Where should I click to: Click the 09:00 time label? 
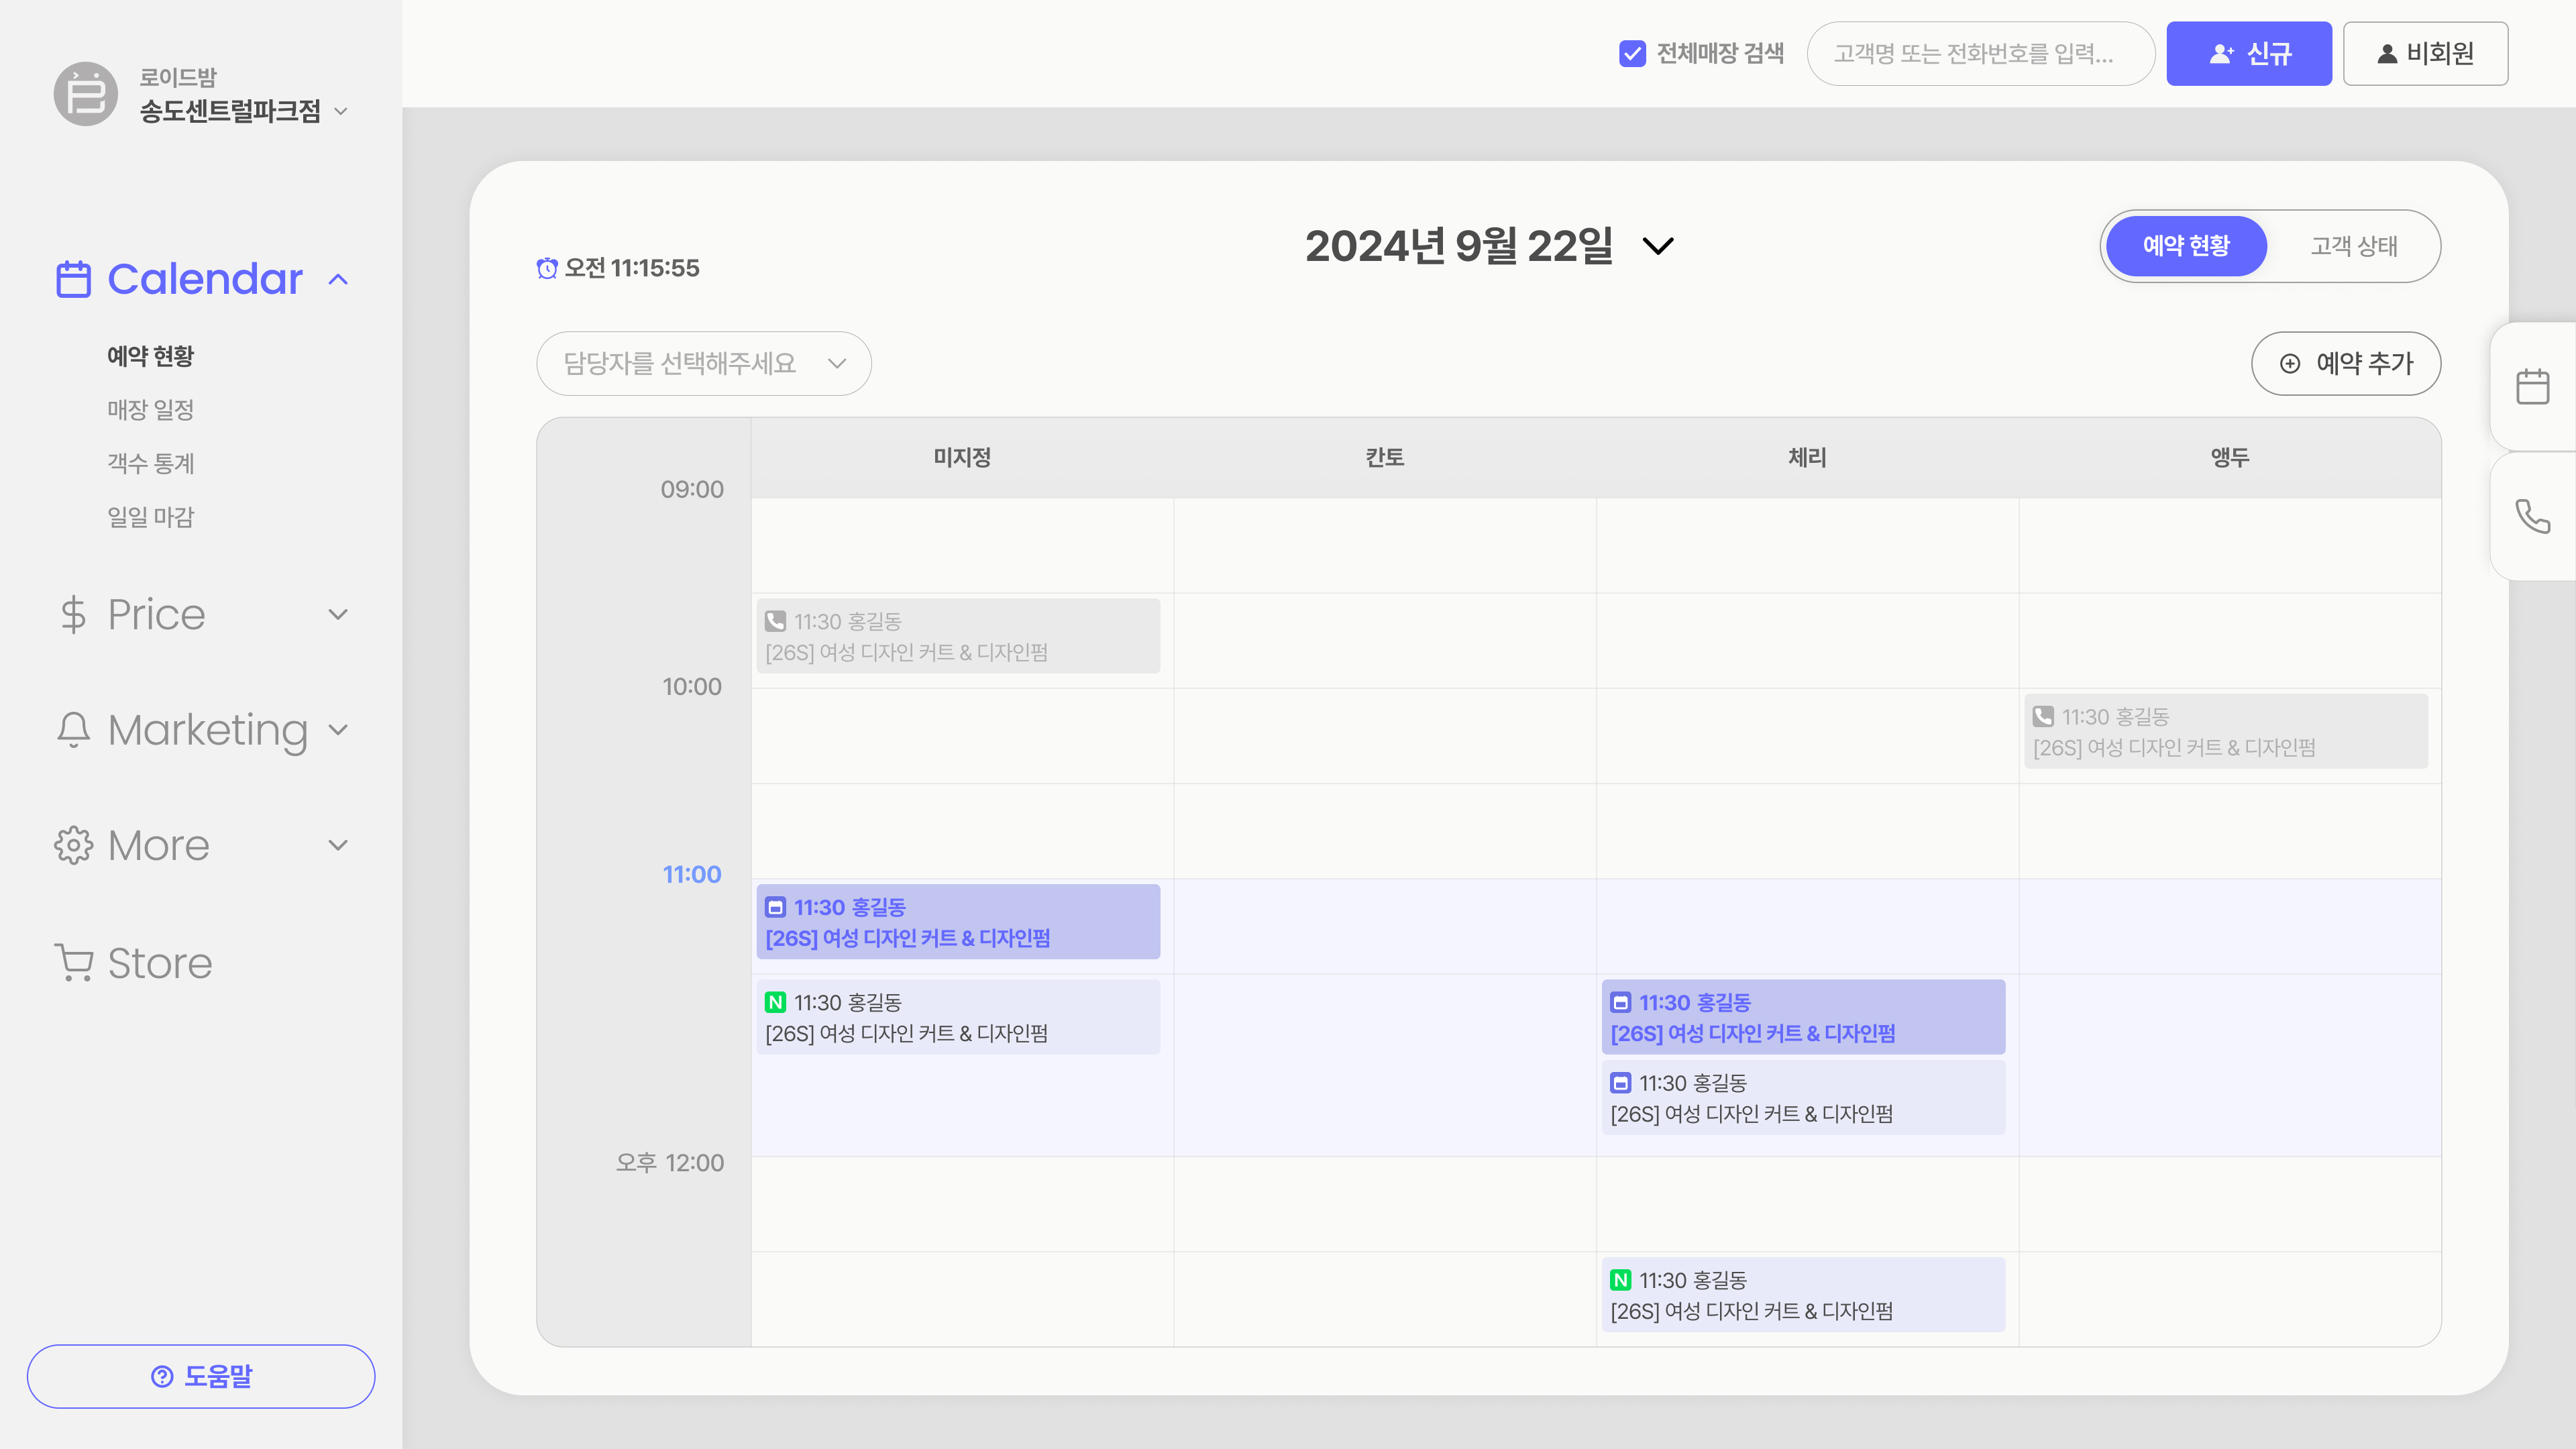tap(691, 489)
